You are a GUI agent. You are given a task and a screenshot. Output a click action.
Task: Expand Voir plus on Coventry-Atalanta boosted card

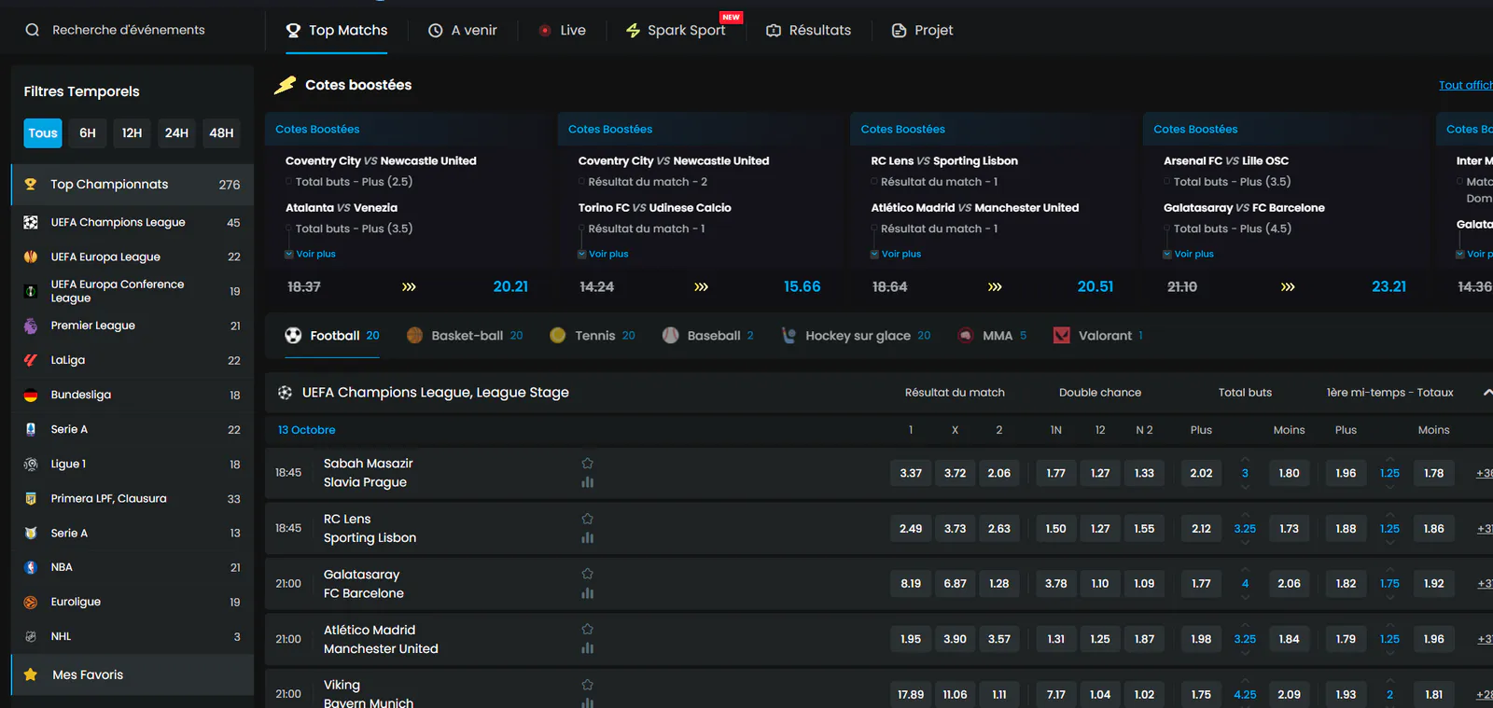click(x=311, y=254)
